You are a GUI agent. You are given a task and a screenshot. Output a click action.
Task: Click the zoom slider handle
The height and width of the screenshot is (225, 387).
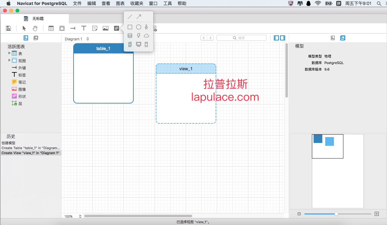click(336, 214)
